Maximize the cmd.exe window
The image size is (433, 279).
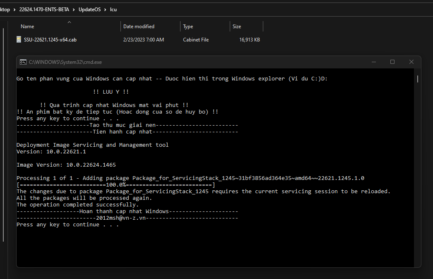tap(392, 62)
